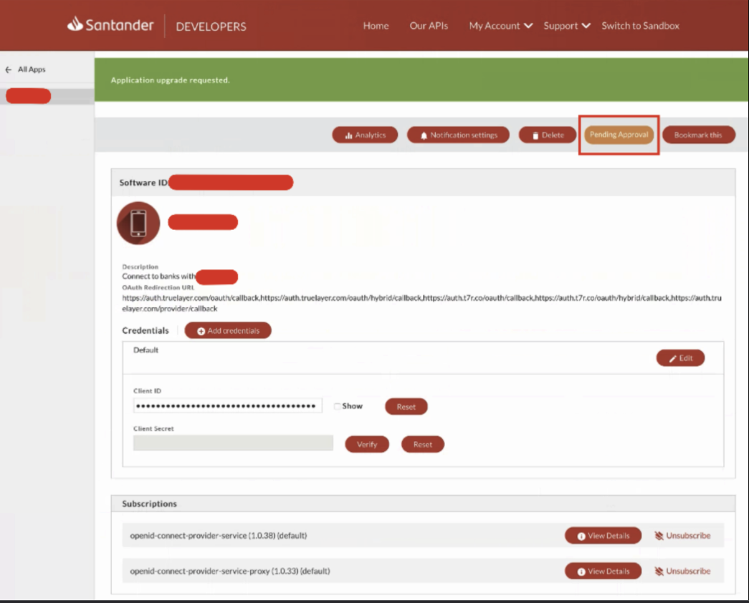The height and width of the screenshot is (603, 749).
Task: Click the OAuth Redirection URL text
Action: 421,303
